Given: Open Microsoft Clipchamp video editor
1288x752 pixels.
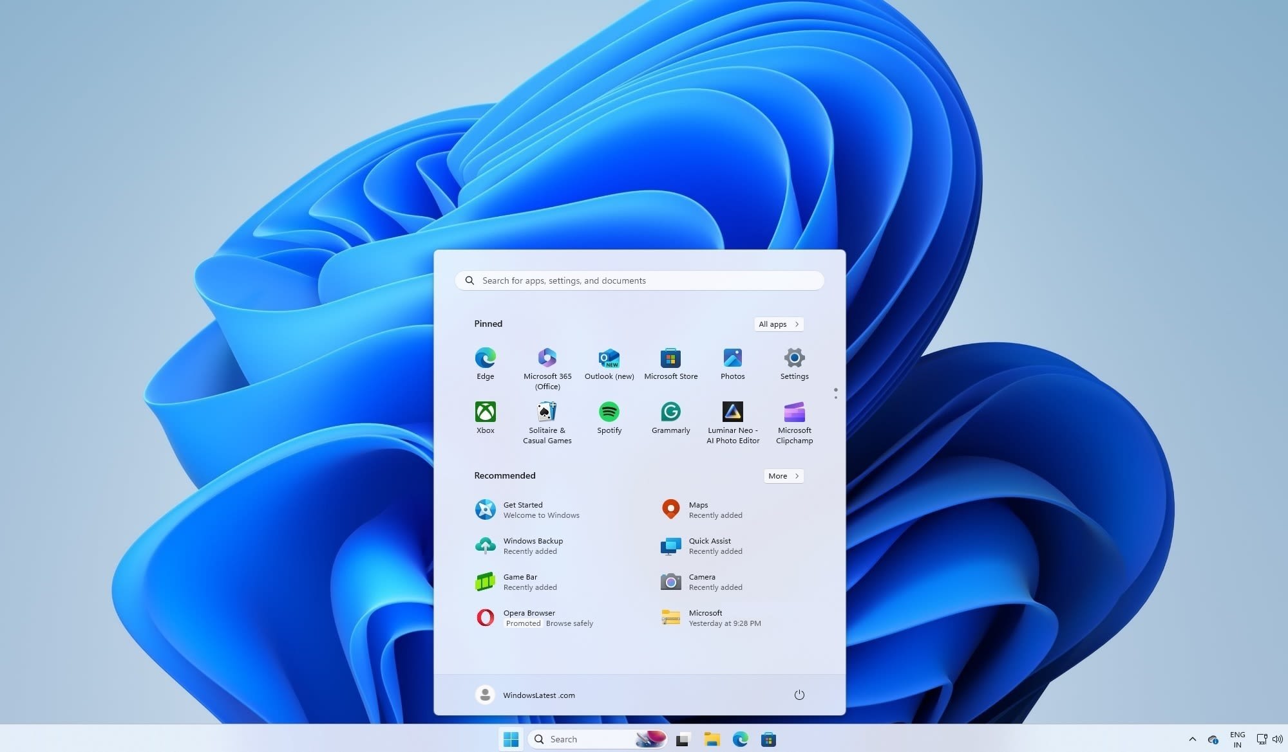Looking at the screenshot, I should [794, 412].
